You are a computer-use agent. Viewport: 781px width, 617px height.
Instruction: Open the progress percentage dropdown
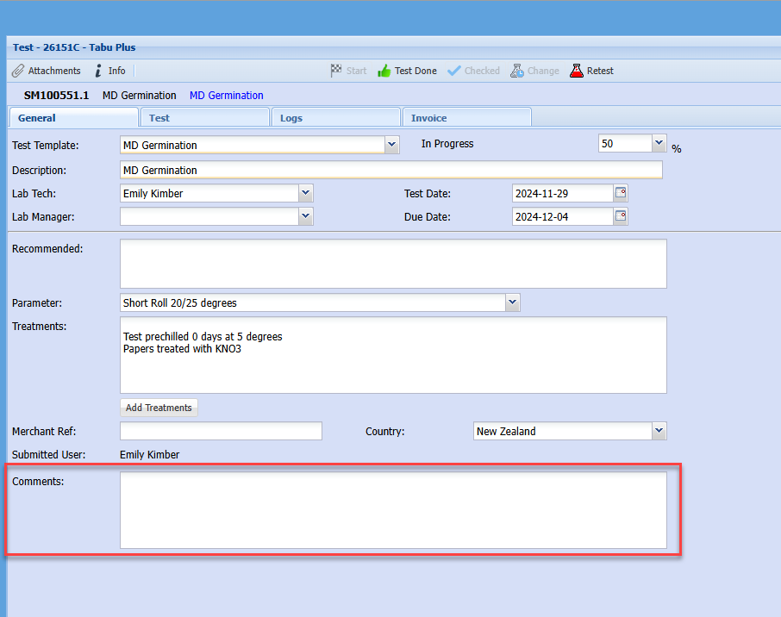(x=659, y=144)
